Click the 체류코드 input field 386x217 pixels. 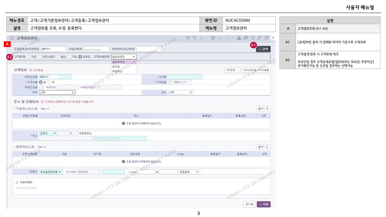68,87
